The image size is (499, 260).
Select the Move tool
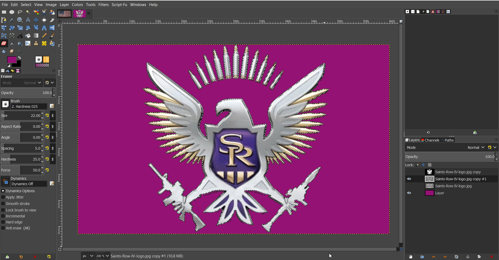36,20
